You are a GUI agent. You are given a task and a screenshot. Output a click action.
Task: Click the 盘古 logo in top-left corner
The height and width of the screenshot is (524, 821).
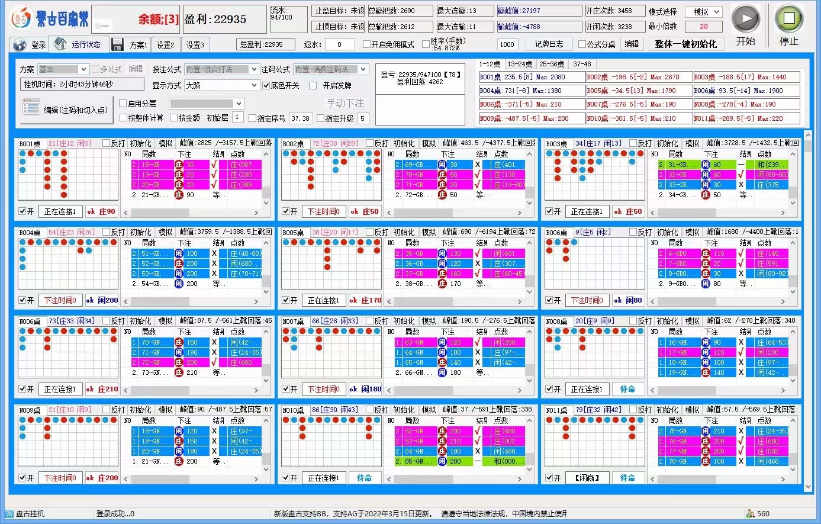(21, 18)
